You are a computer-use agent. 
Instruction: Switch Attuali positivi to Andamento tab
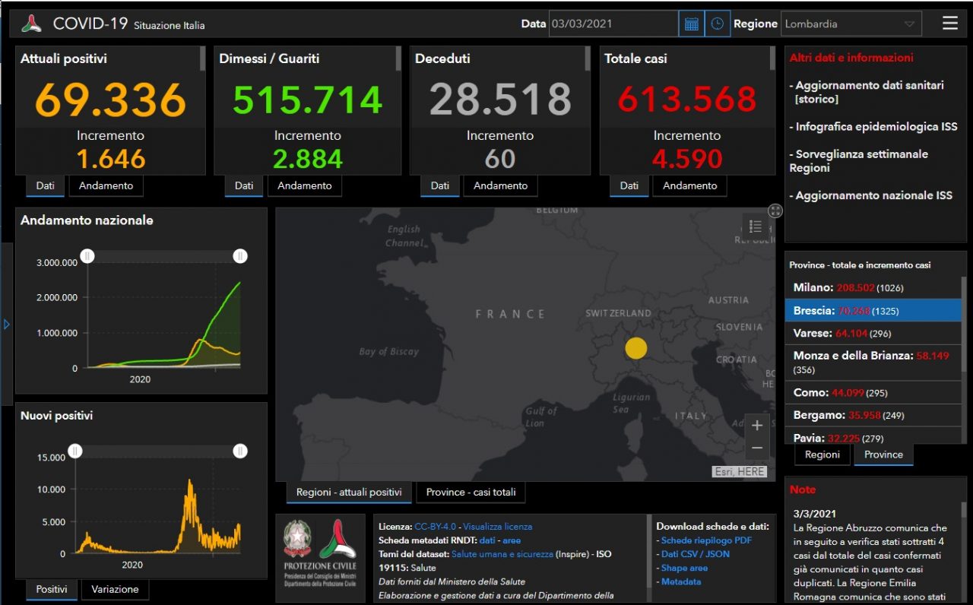click(106, 185)
